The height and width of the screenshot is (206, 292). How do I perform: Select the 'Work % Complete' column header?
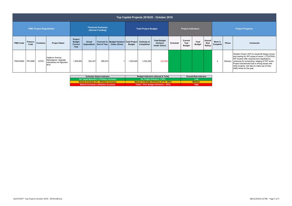click(x=217, y=43)
